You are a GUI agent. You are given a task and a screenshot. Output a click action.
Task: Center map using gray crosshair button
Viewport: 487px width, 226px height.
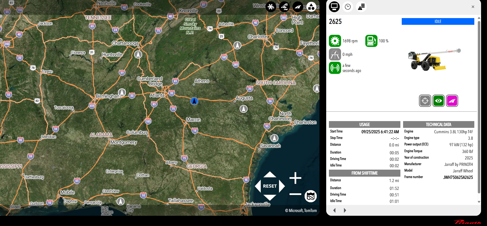[425, 101]
